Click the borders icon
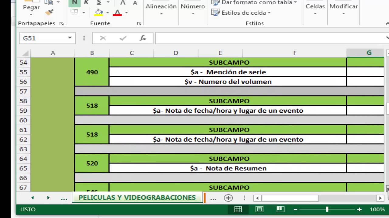 (x=74, y=12)
